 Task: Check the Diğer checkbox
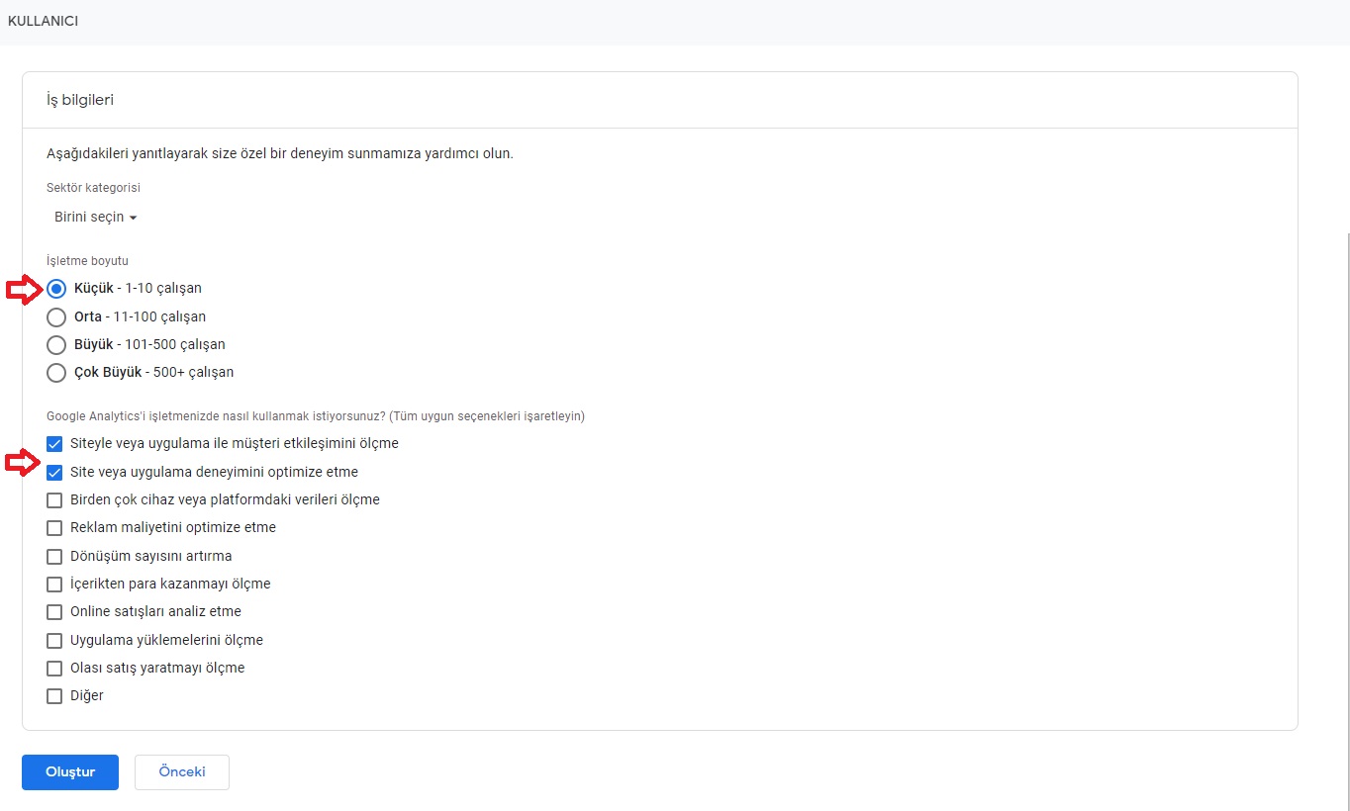[x=54, y=696]
